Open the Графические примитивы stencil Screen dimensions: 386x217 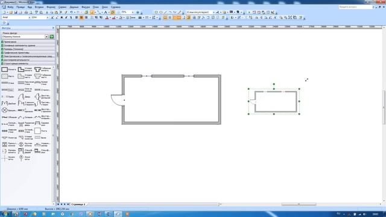(x=28, y=52)
